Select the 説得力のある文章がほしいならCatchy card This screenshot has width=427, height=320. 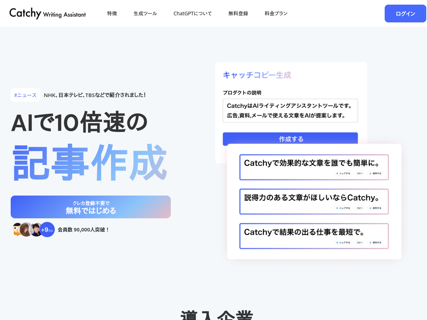(314, 202)
